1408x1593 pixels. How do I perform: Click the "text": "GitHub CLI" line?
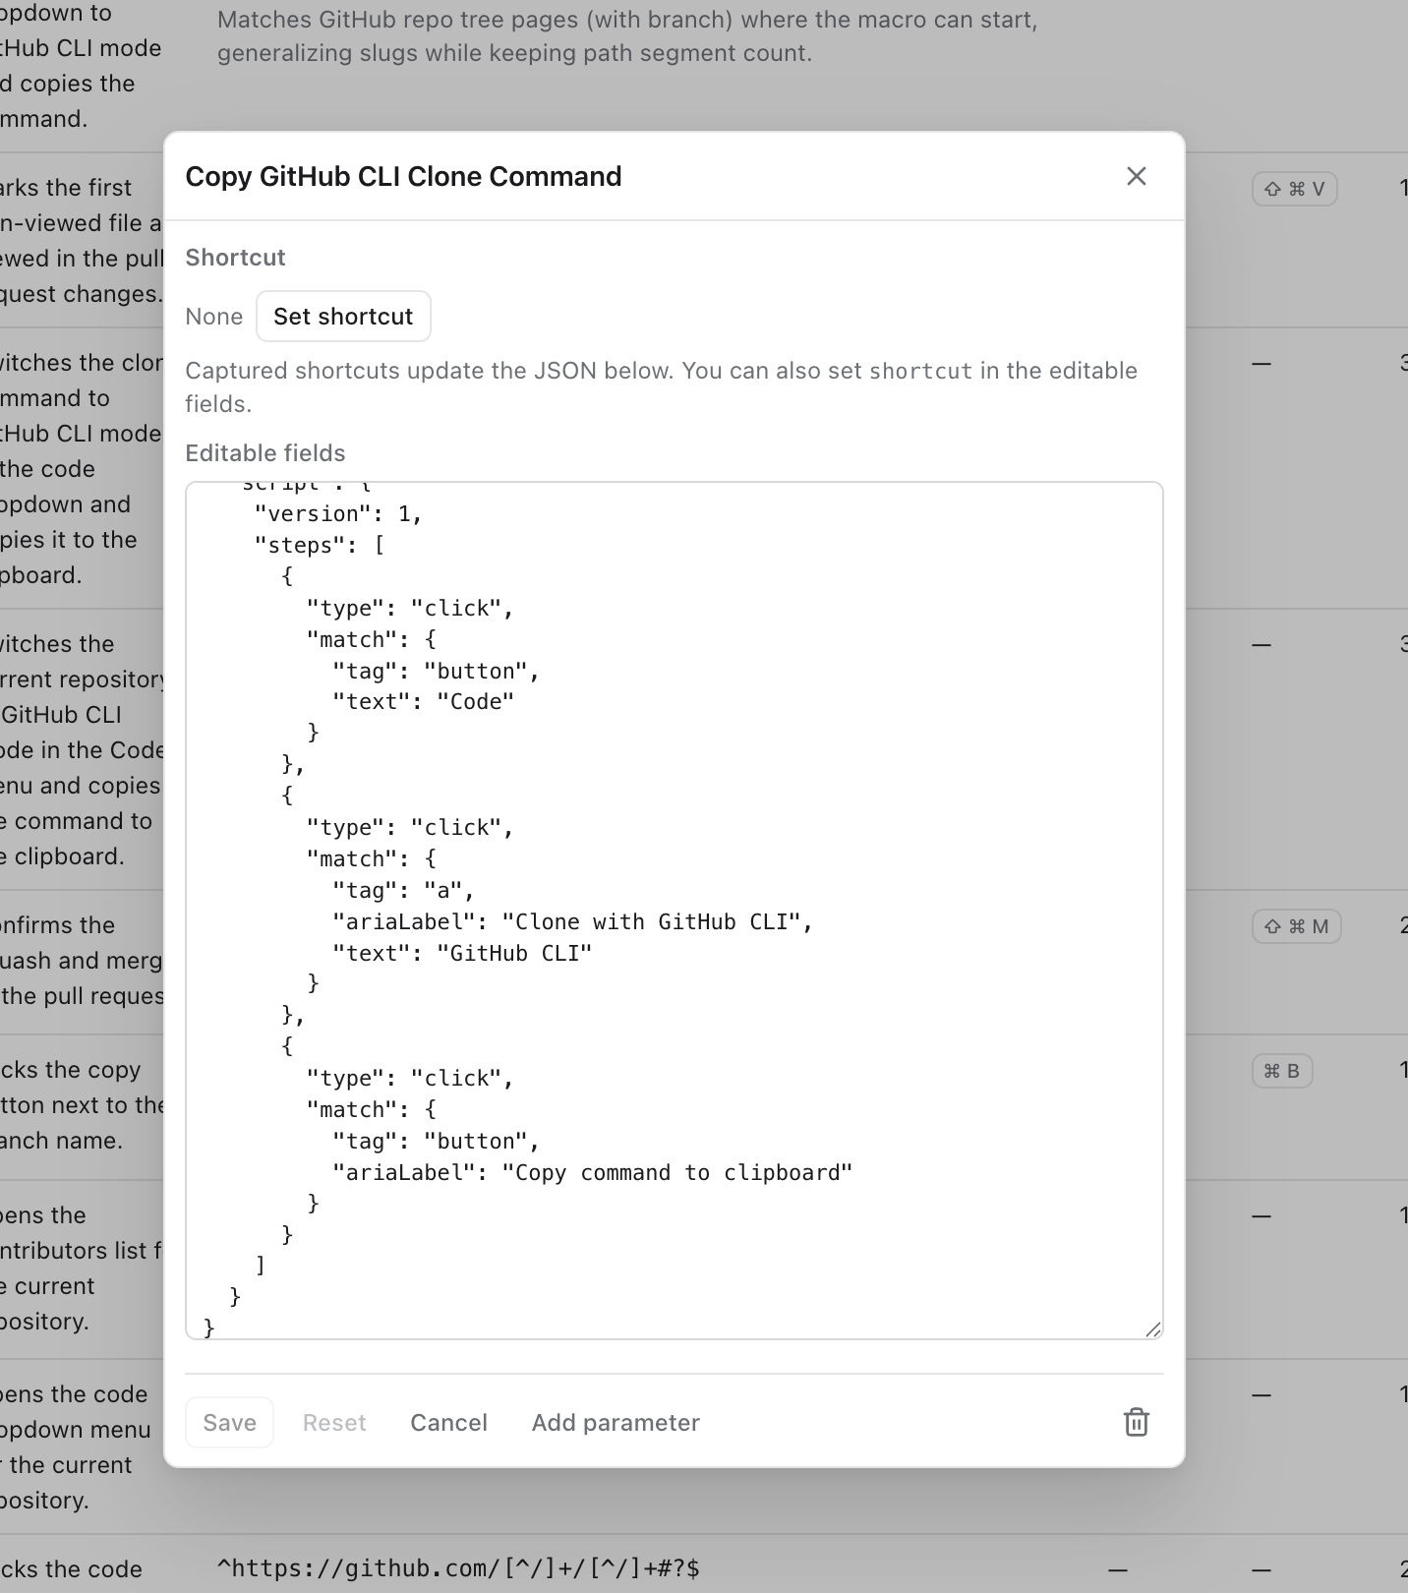462,953
